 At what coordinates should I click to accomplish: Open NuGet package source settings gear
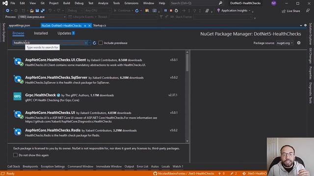(x=299, y=43)
